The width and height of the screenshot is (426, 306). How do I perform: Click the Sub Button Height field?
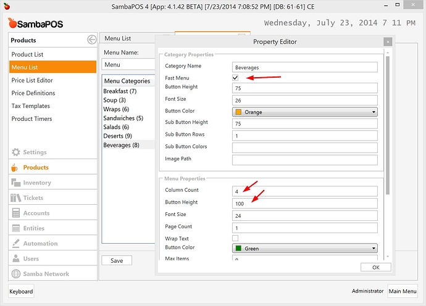(x=305, y=123)
